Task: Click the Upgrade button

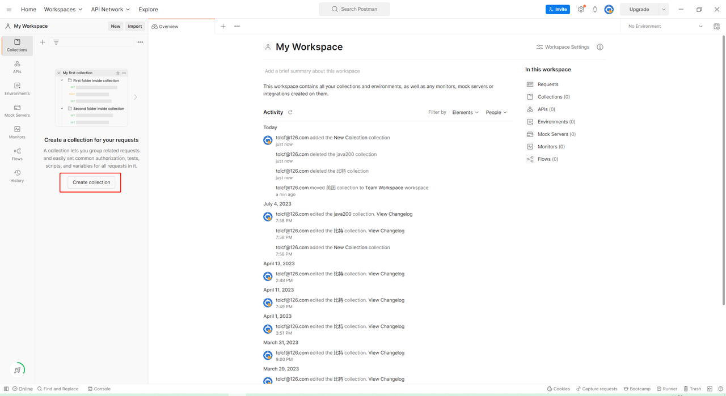Action: 639,10
